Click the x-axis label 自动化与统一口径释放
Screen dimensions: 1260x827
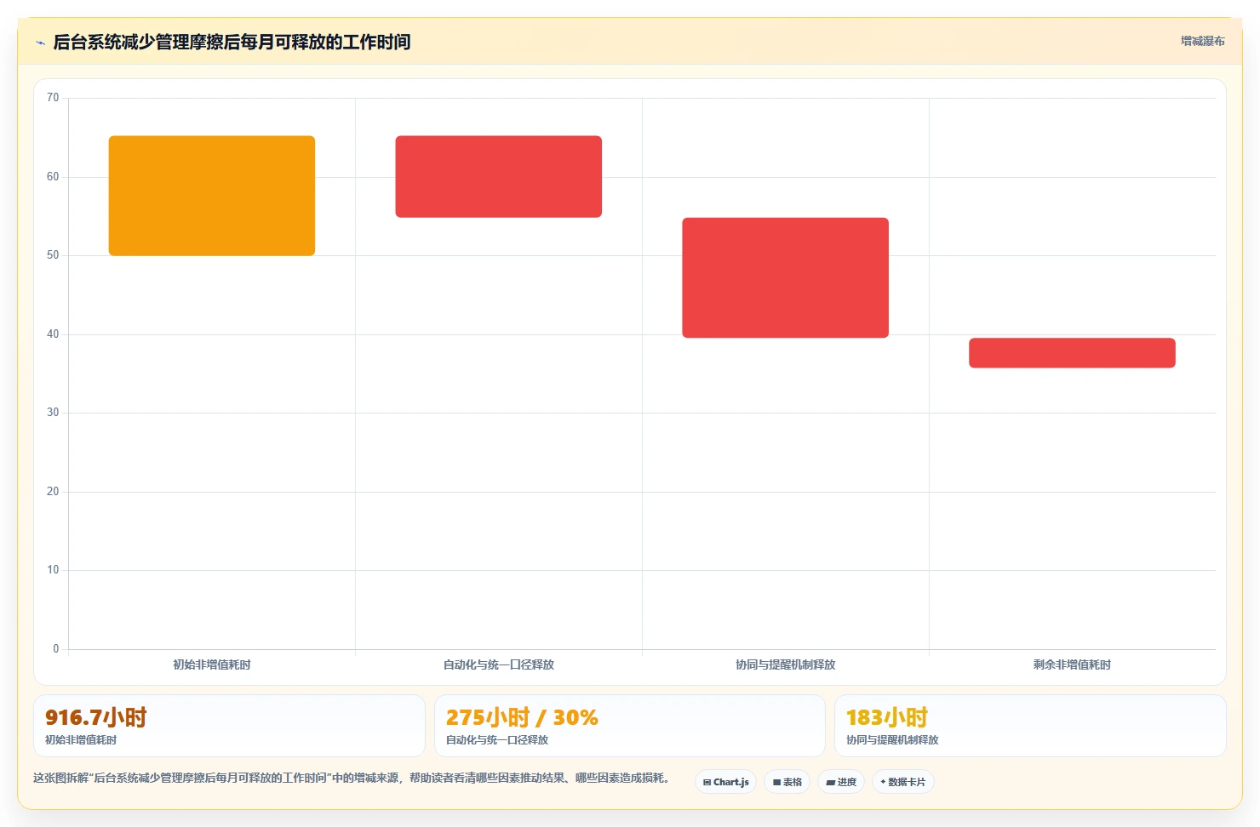pos(499,664)
